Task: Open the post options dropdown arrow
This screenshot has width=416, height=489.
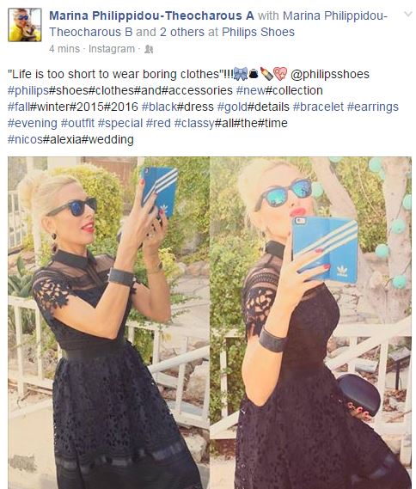Action: [408, 15]
